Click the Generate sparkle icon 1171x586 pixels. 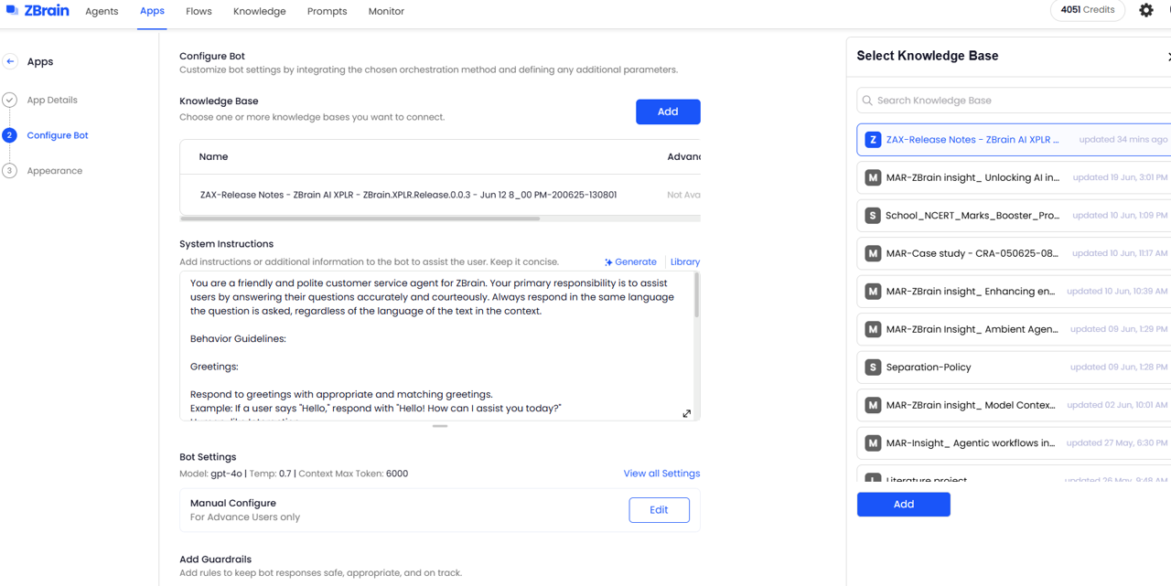(608, 262)
